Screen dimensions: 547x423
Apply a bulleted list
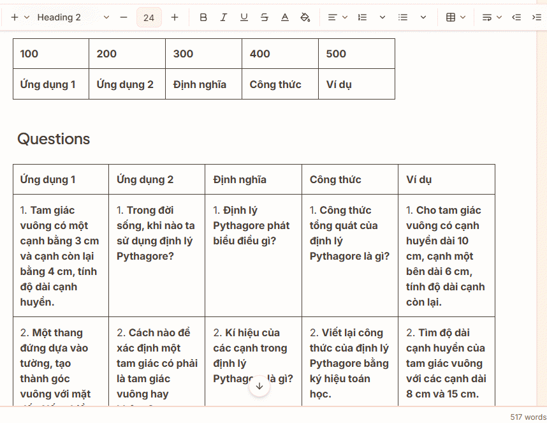404,17
